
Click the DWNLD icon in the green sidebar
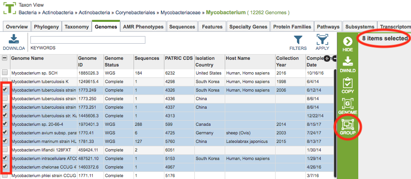coord(347,62)
